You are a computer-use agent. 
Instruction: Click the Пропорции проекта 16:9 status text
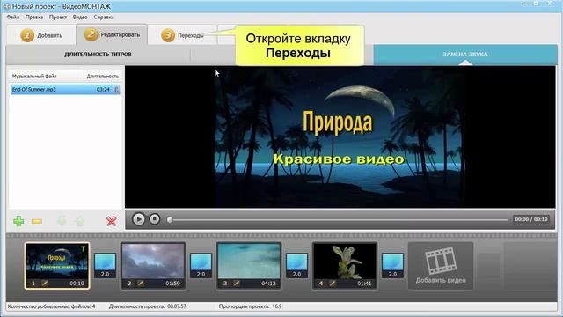coord(250,306)
